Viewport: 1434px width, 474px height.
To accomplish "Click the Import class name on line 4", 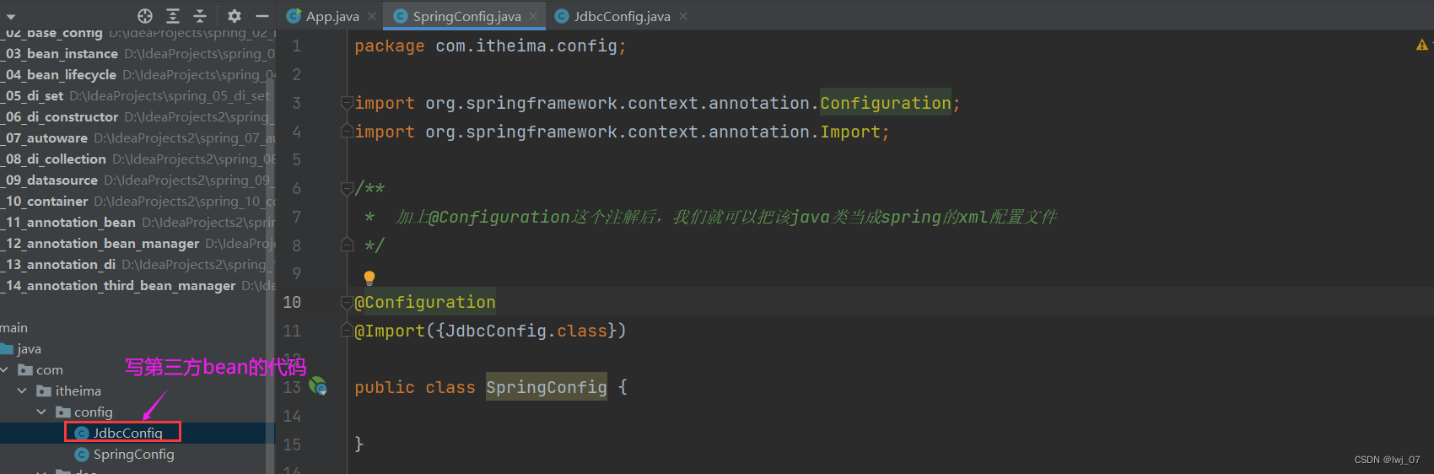I will point(850,132).
